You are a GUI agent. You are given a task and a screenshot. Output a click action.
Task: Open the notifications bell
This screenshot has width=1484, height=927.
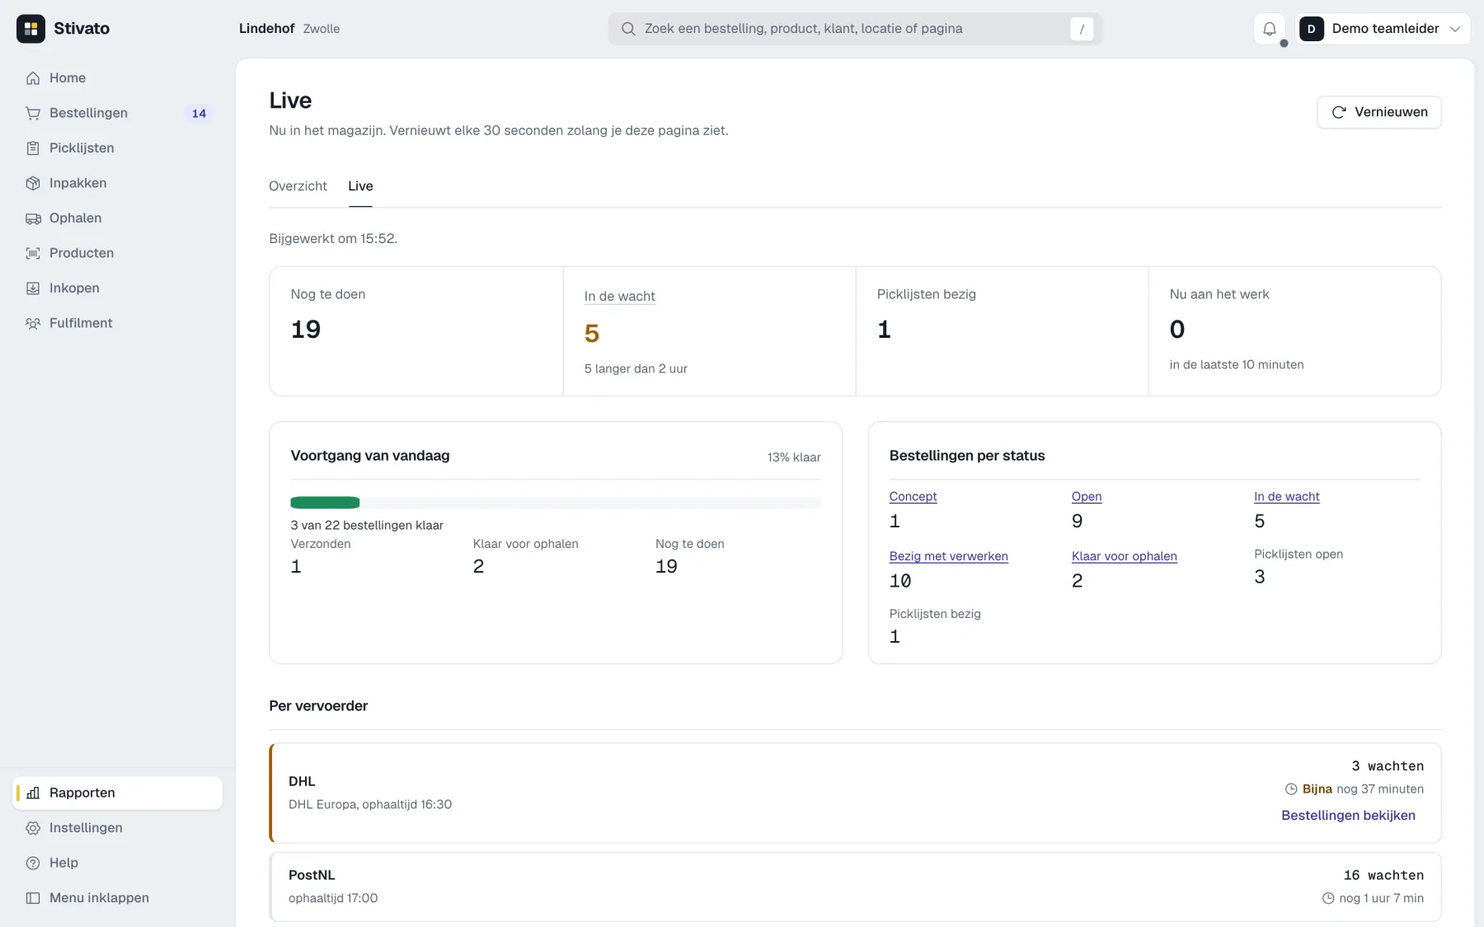point(1270,29)
